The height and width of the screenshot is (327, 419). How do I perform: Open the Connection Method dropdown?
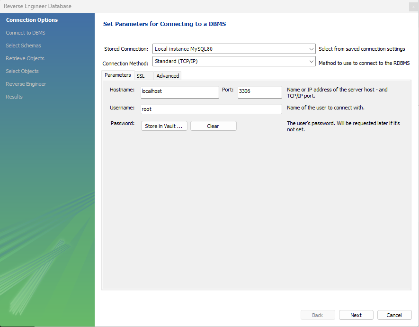click(234, 61)
